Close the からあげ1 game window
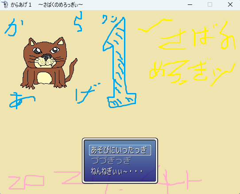240x194 pixels. (x=230, y=5)
